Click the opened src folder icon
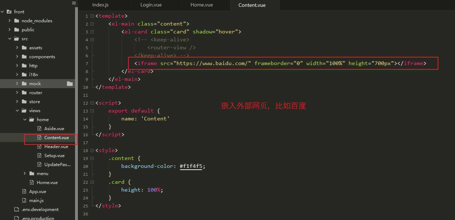 [17, 39]
